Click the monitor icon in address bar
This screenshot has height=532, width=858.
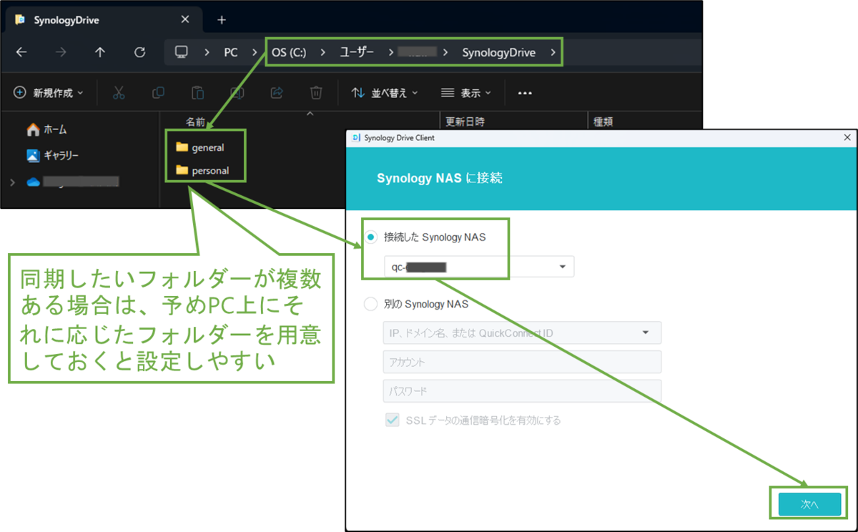coord(182,52)
